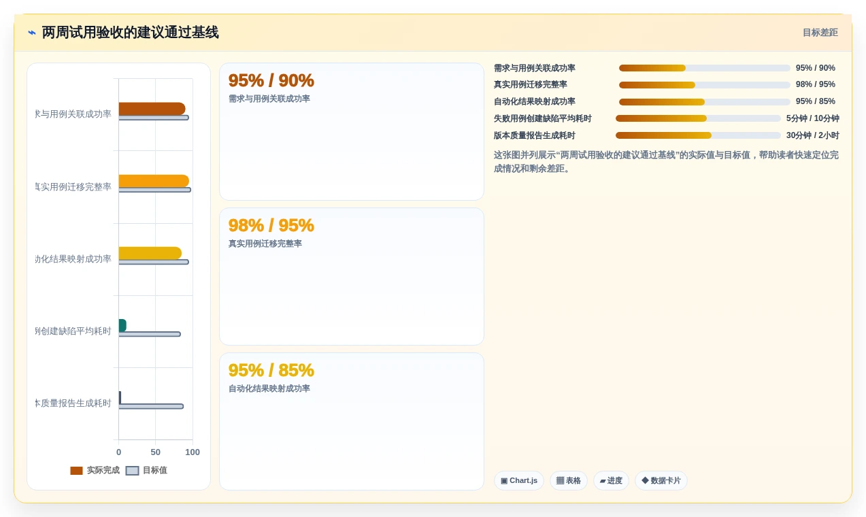Click the legend text 实际完成
This screenshot has height=517, width=866.
(103, 470)
